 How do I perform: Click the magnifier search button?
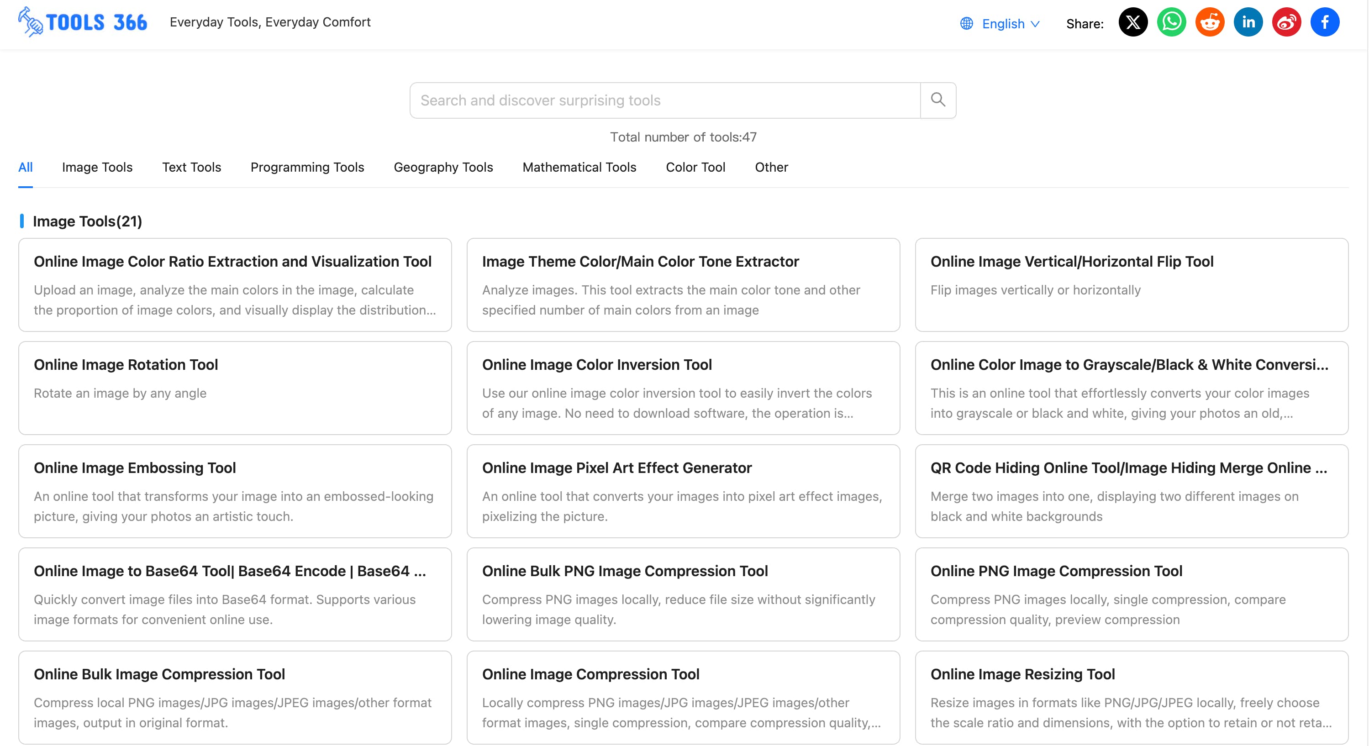(938, 100)
